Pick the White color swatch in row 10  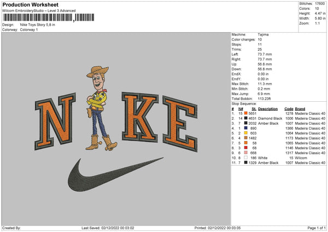click(x=245, y=158)
